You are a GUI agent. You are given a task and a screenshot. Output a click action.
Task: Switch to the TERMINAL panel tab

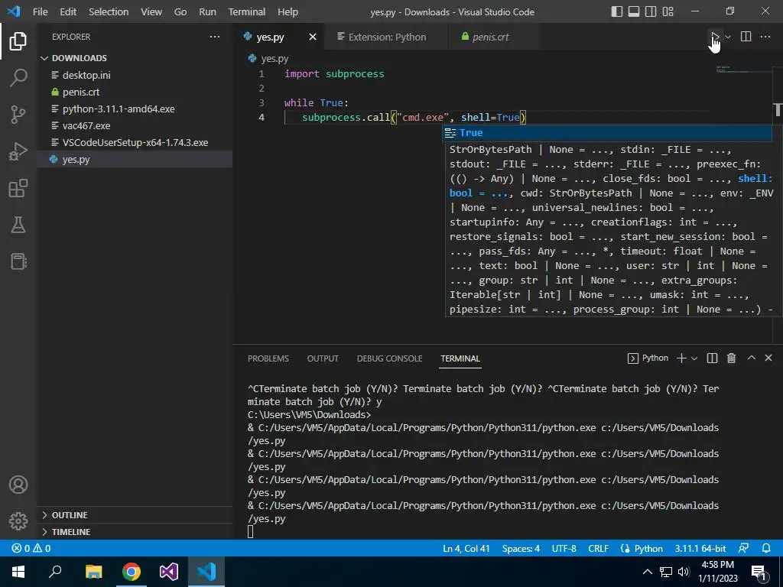460,358
